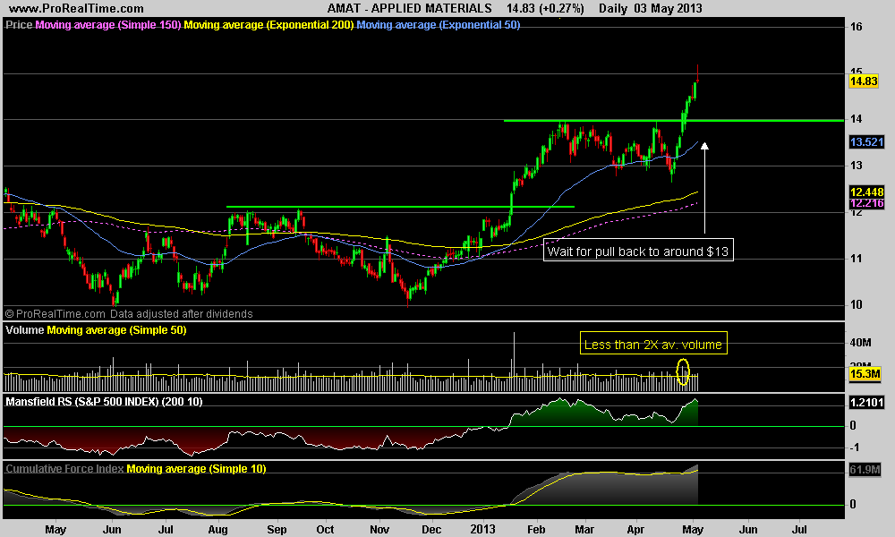Click the Oct label on time axis

[x=325, y=530]
